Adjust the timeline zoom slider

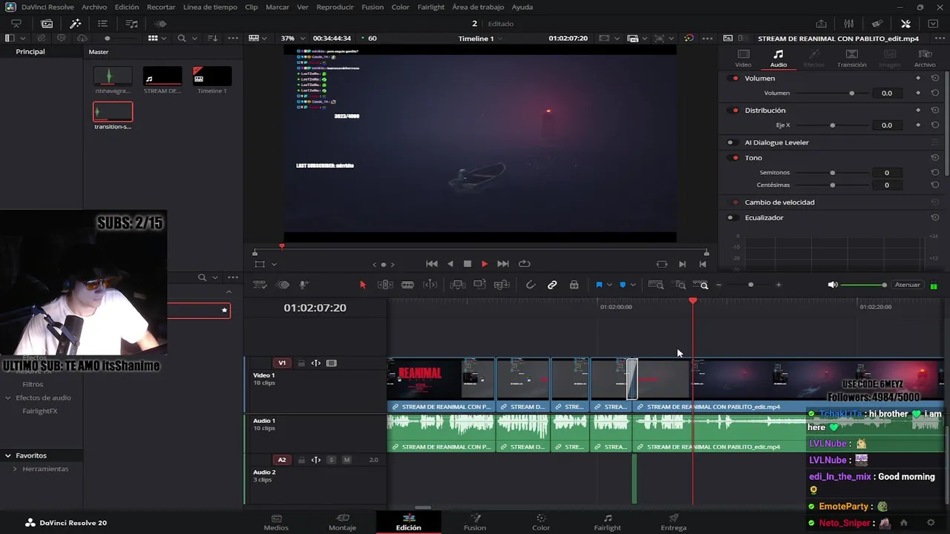click(x=750, y=285)
